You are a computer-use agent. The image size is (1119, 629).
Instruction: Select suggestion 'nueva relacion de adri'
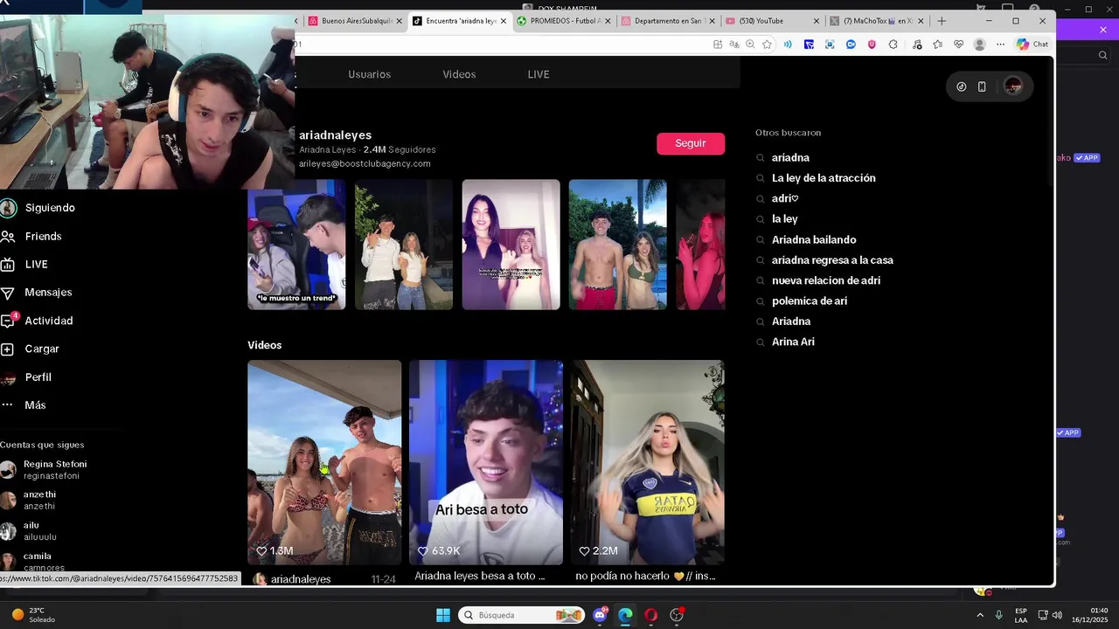pos(826,280)
